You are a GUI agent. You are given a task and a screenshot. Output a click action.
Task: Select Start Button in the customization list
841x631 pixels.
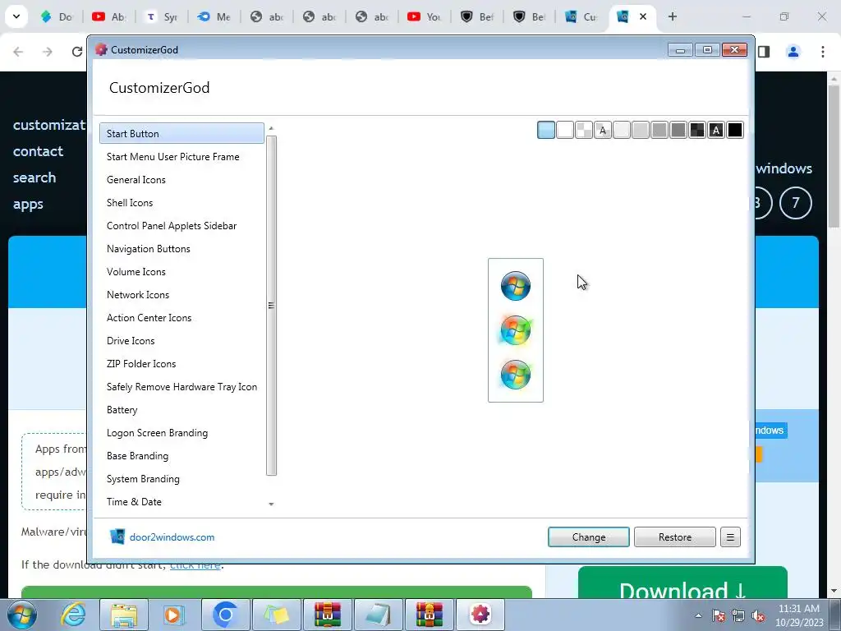182,134
